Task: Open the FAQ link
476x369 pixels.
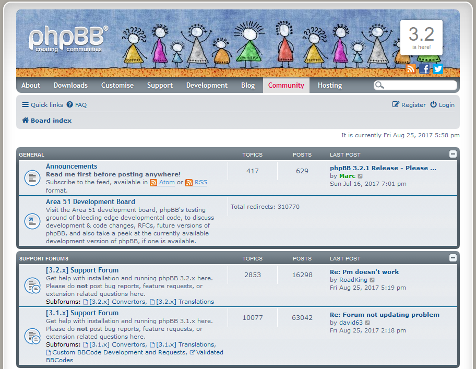Action: tap(81, 105)
